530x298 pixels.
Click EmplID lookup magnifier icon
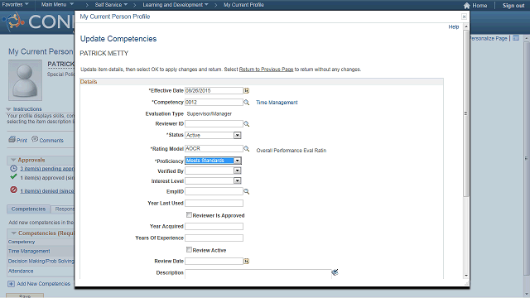click(x=247, y=191)
